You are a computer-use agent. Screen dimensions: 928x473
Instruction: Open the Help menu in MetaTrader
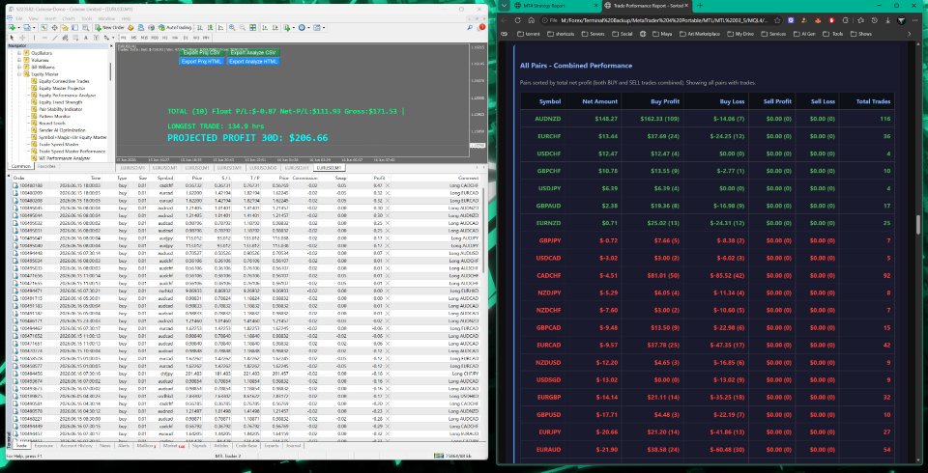pyautogui.click(x=126, y=18)
